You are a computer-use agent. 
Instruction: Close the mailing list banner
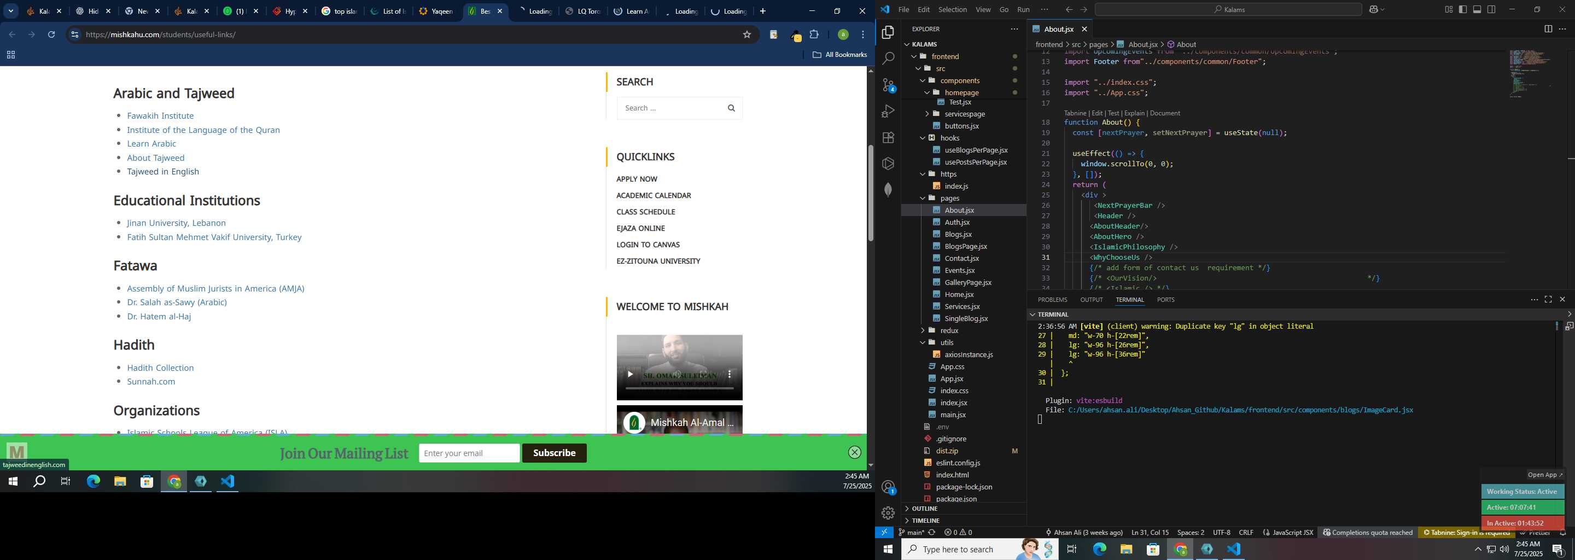[x=855, y=452]
